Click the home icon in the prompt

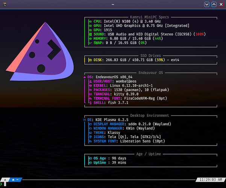point(14,180)
